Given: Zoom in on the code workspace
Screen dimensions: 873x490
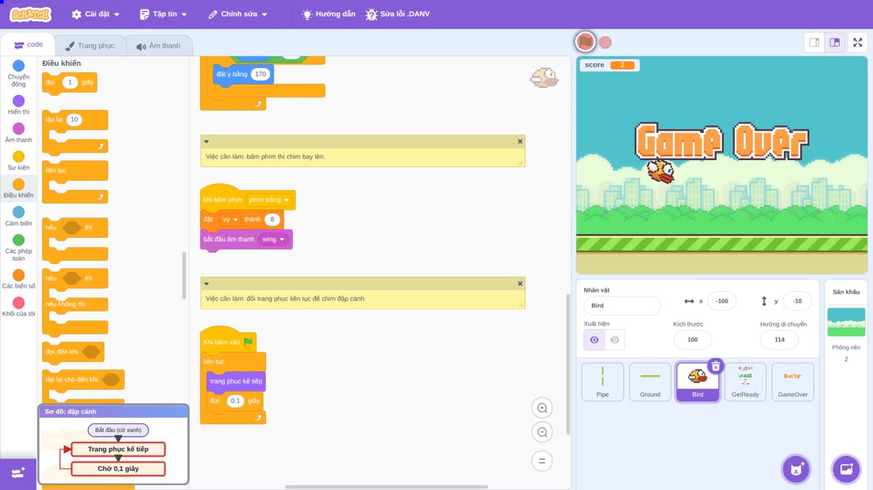Looking at the screenshot, I should click(x=542, y=408).
